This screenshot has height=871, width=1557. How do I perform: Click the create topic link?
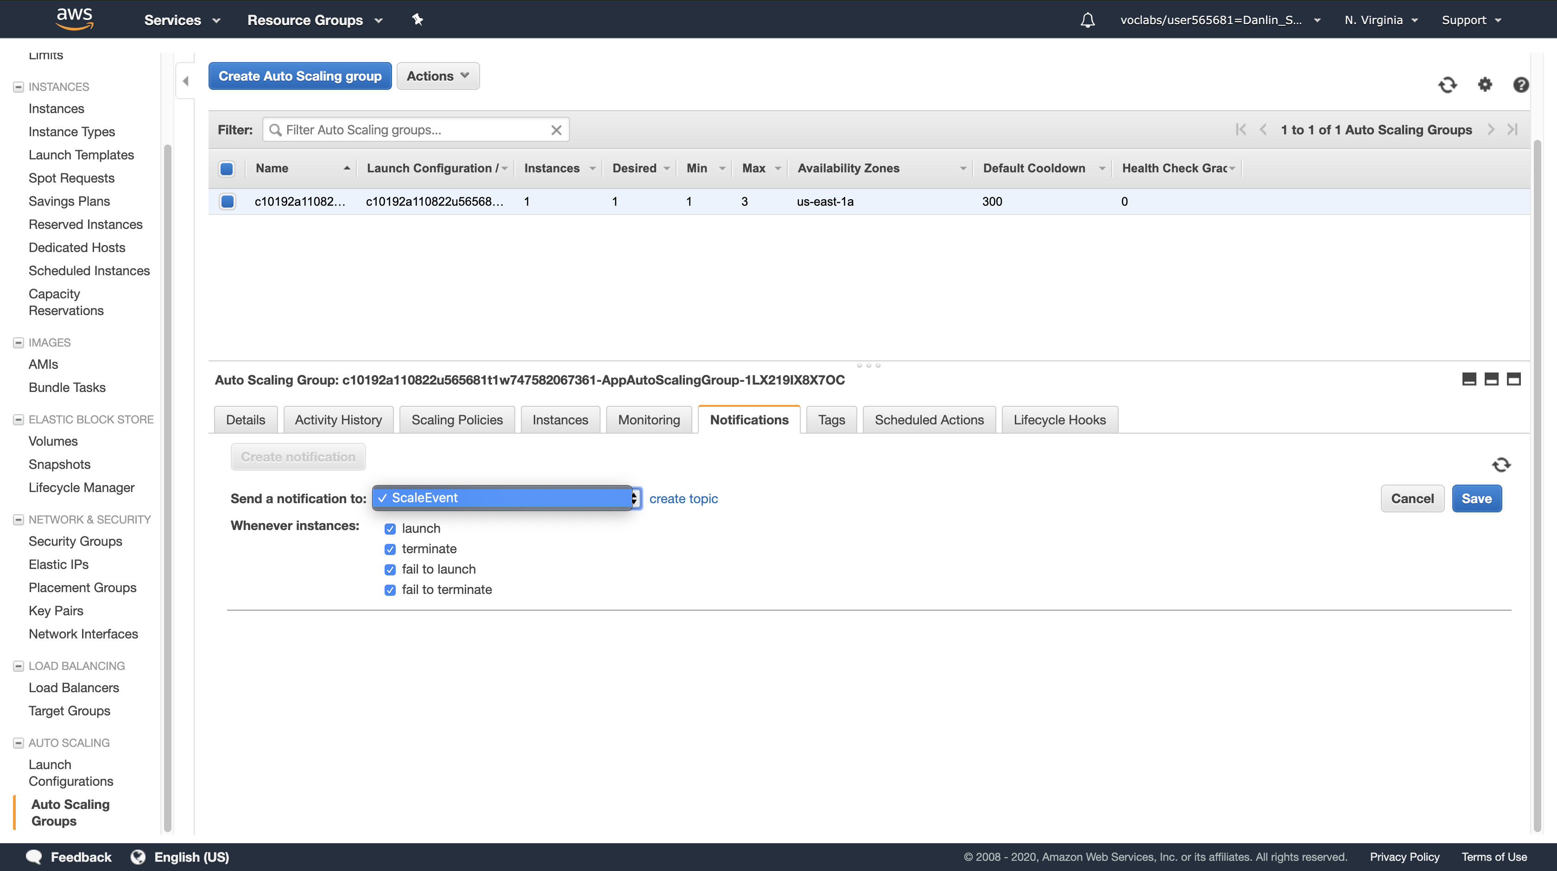683,499
